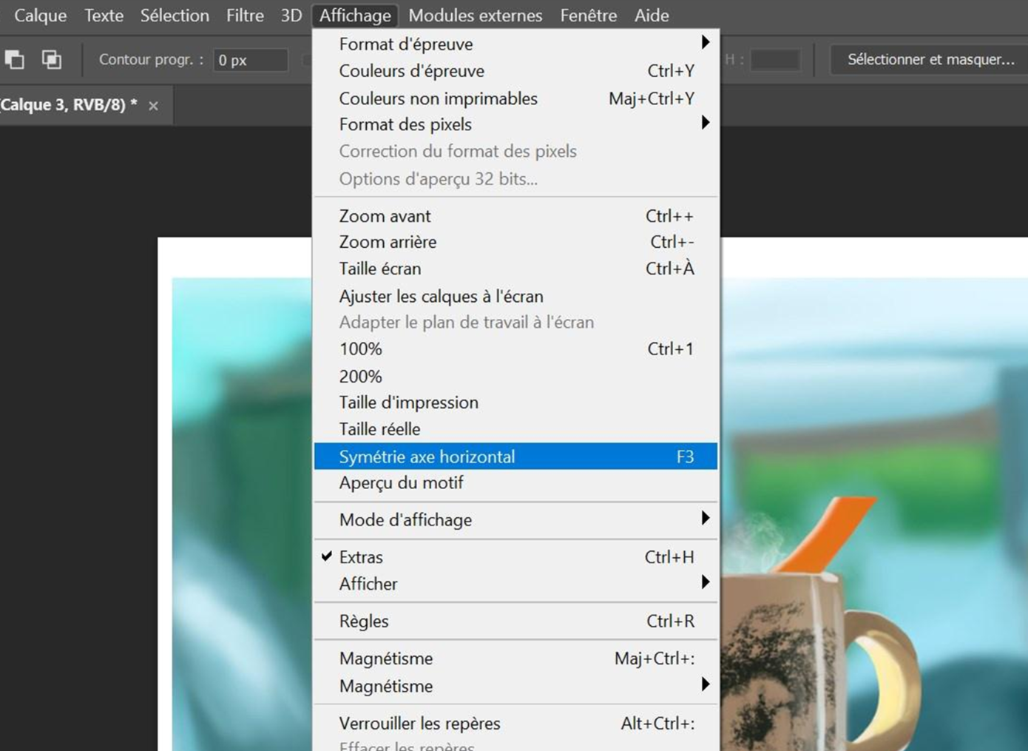The width and height of the screenshot is (1028, 751).
Task: Choose Zoom avant from the menu
Action: [385, 216]
